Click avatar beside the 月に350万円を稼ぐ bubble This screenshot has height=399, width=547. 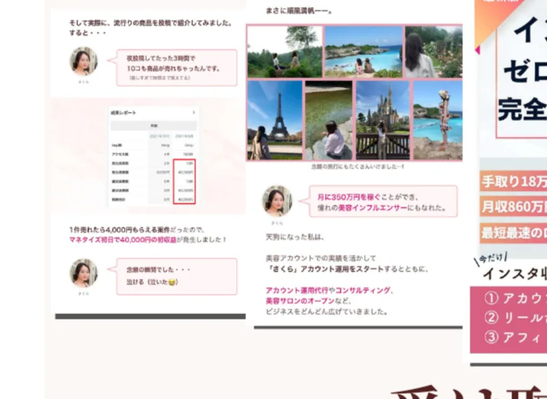(277, 201)
